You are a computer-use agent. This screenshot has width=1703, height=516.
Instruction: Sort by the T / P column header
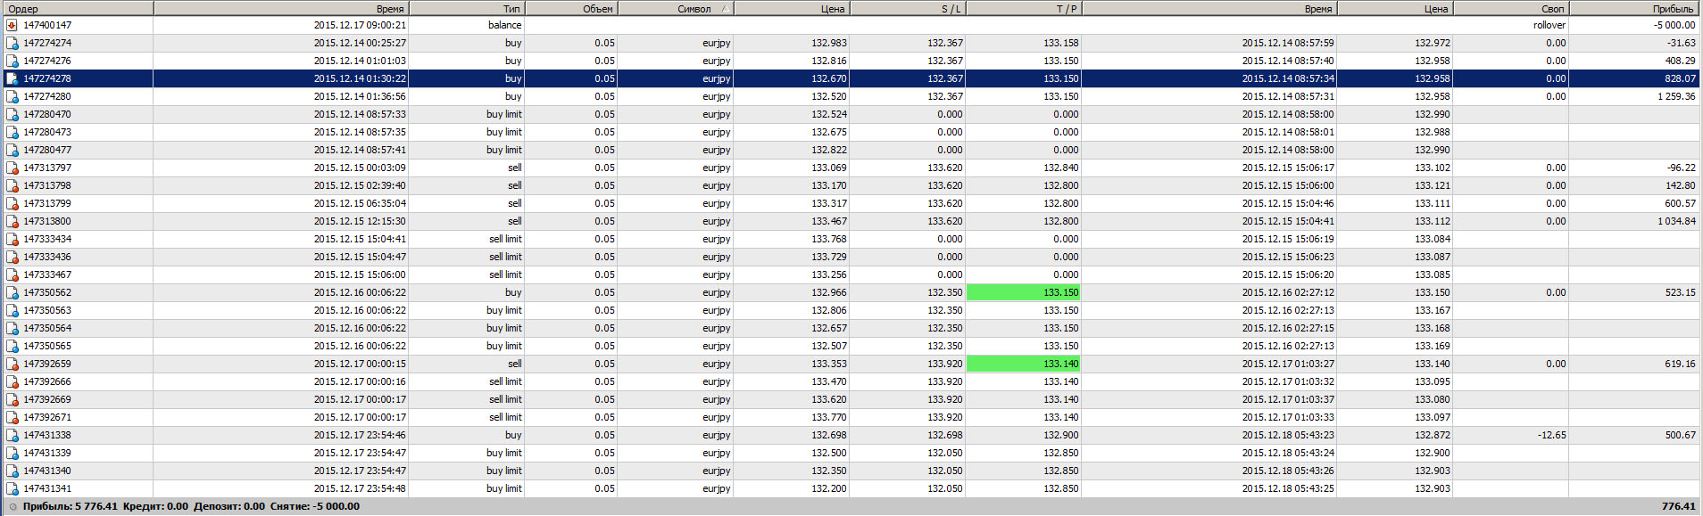click(1024, 8)
